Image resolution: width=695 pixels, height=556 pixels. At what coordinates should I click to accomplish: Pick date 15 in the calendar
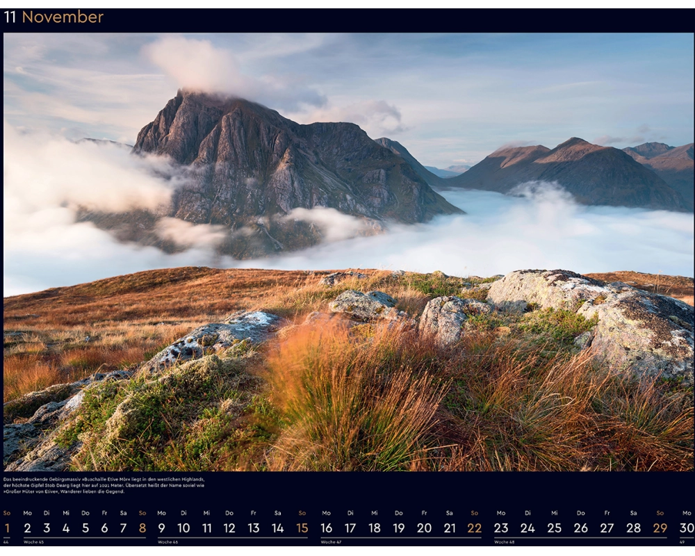pos(302,528)
